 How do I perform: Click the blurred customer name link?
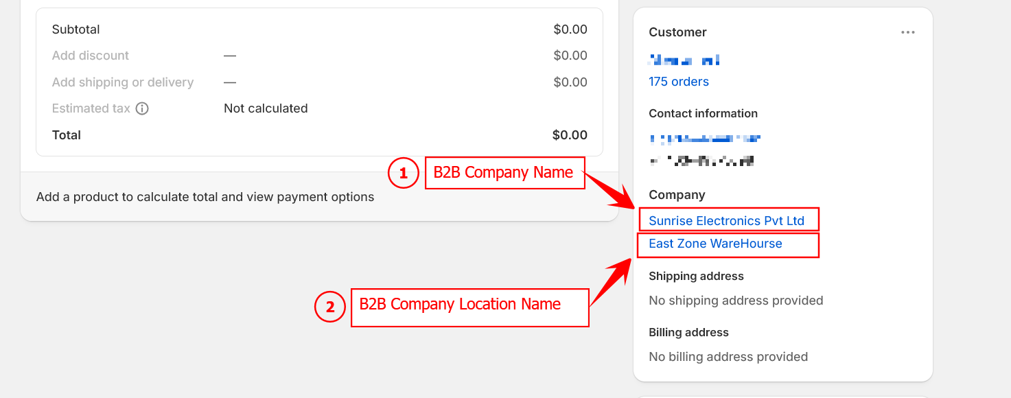[x=684, y=60]
